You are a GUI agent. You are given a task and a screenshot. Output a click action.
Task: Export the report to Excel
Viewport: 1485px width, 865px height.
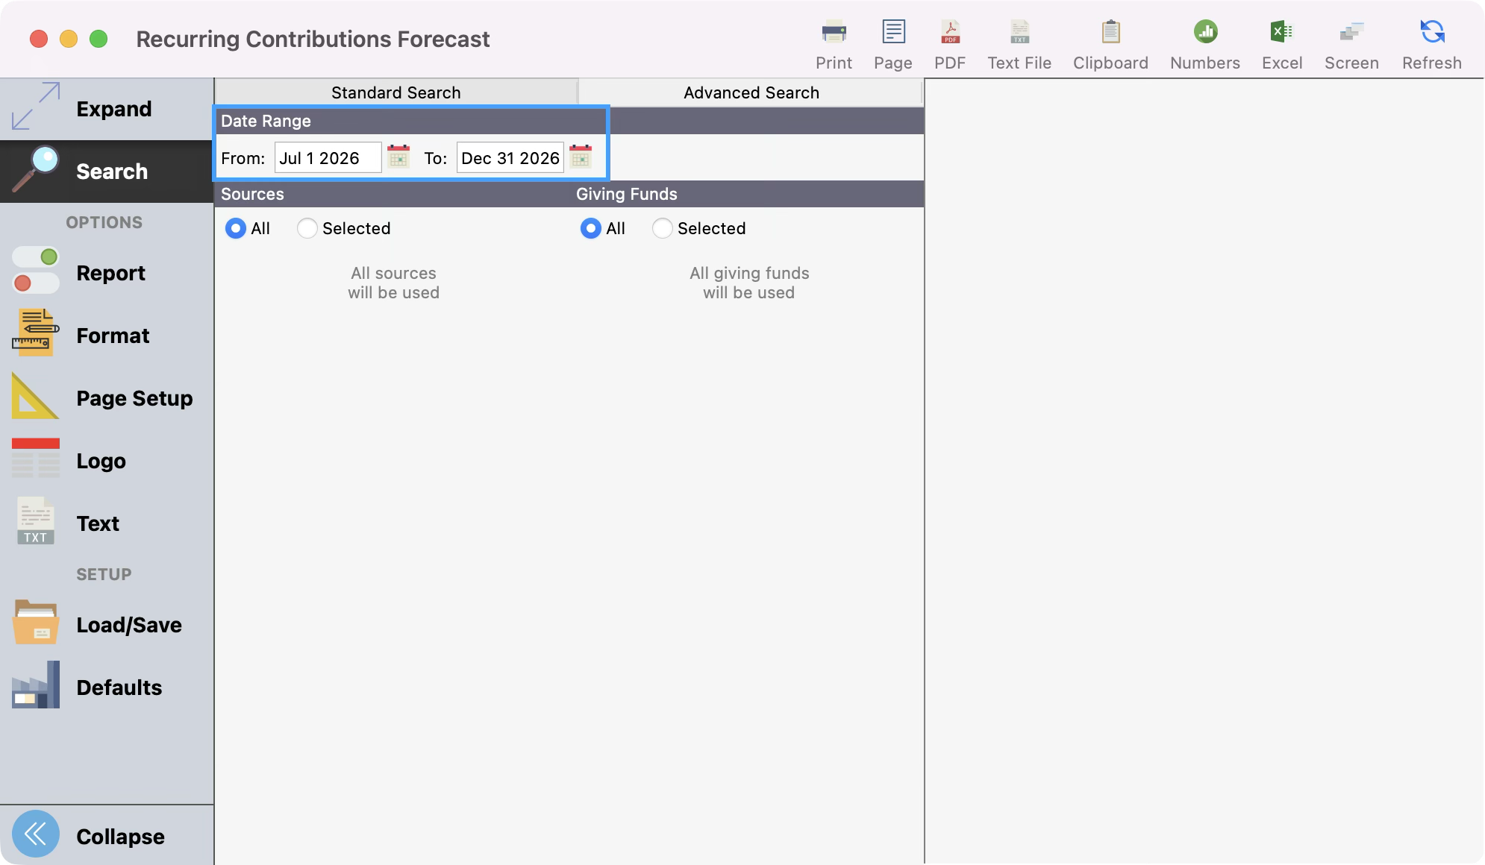(1282, 45)
